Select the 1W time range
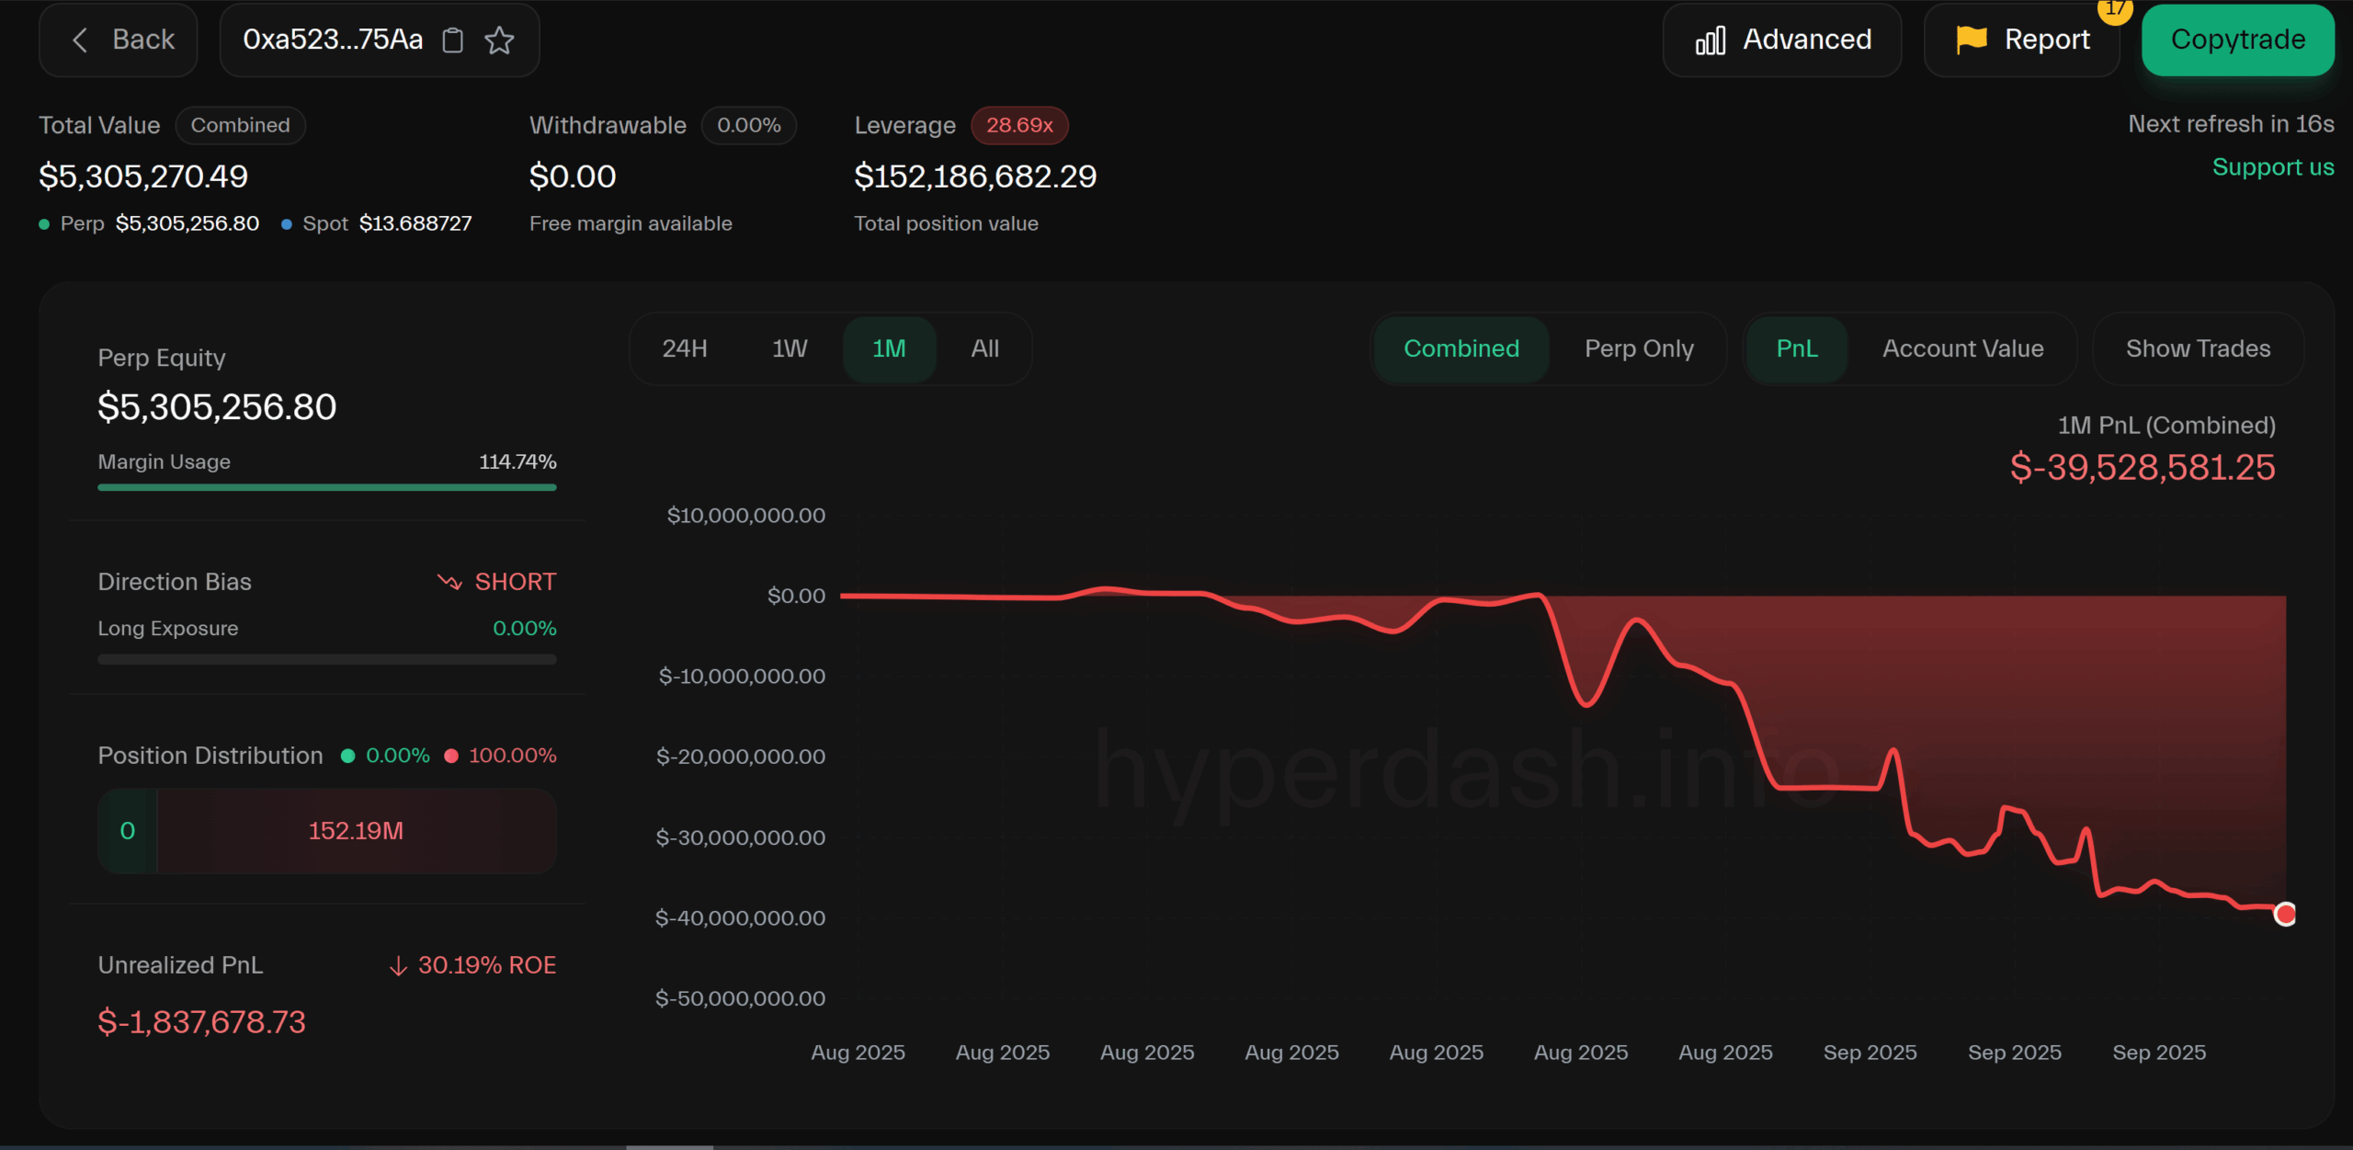 [790, 348]
